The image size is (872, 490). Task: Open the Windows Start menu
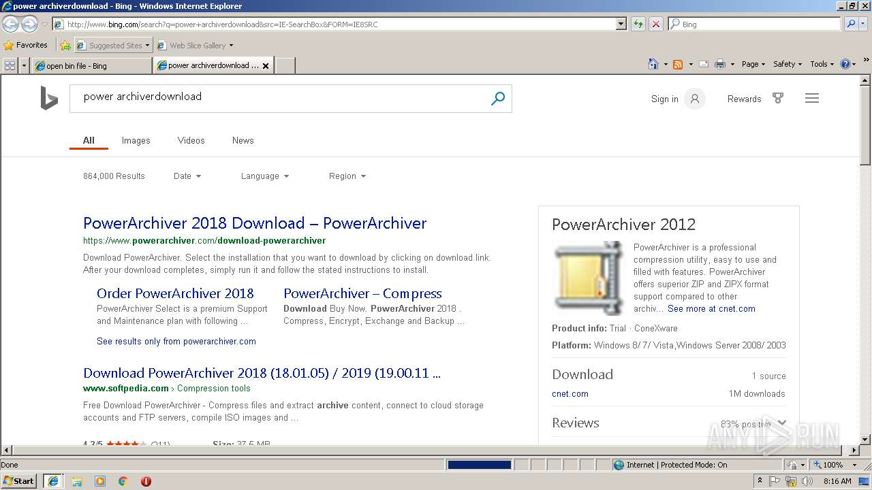[19, 480]
